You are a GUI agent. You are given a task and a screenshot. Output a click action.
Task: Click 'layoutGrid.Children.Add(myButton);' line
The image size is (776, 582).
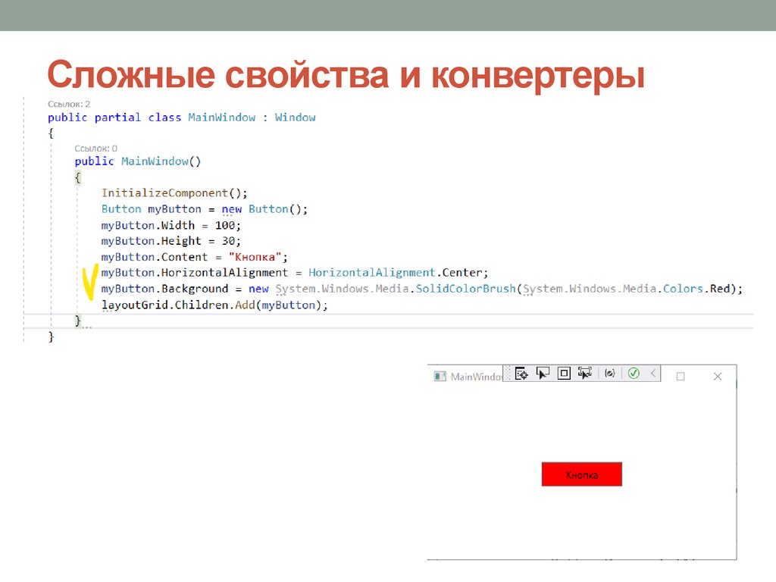pos(214,305)
